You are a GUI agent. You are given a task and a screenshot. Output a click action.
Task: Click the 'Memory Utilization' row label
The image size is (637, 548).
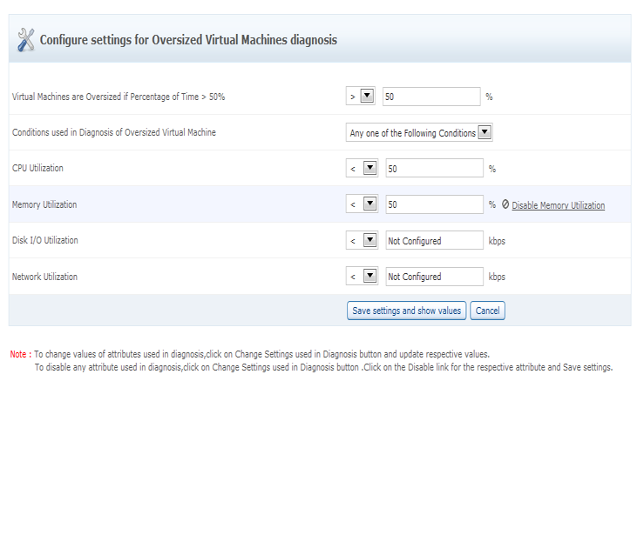point(44,204)
